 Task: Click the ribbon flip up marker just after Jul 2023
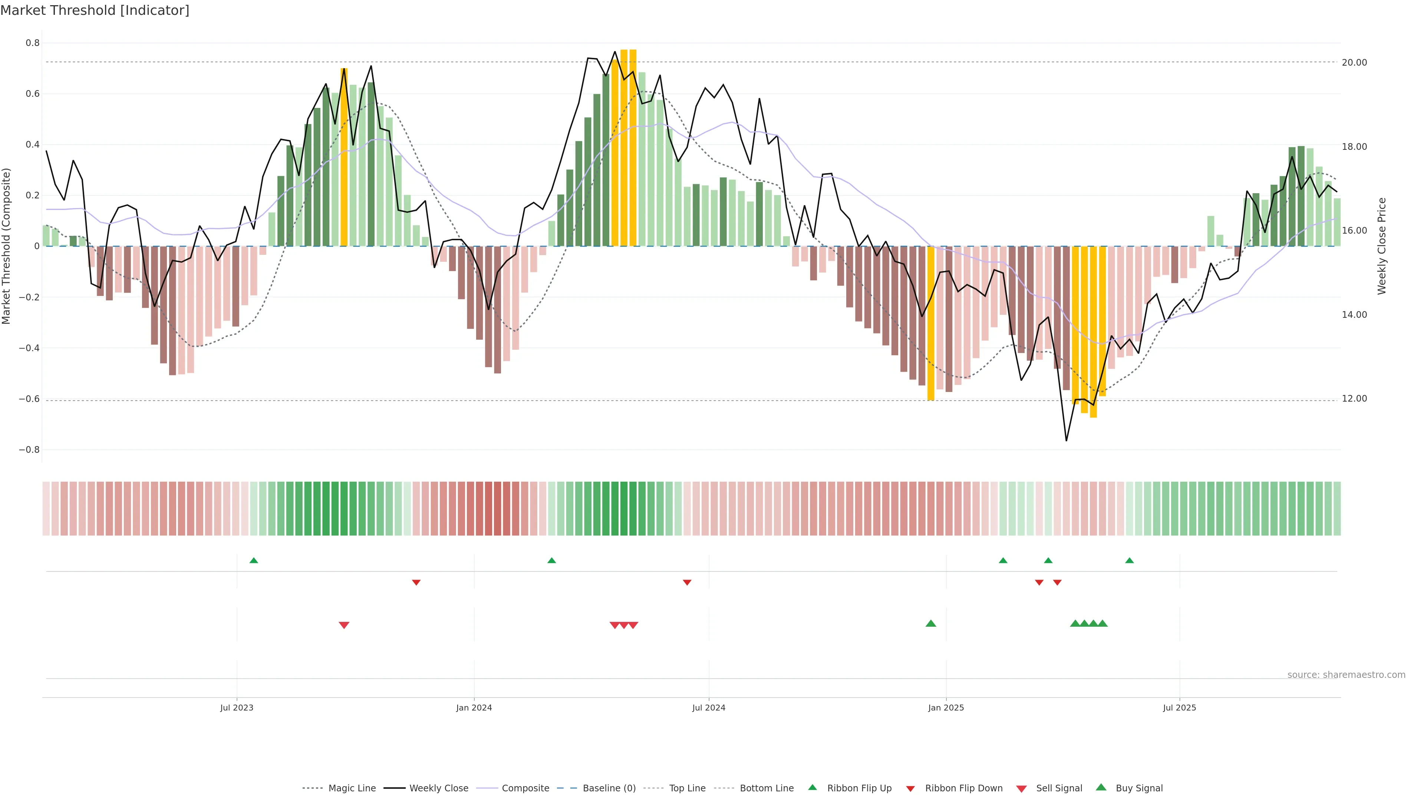point(254,561)
